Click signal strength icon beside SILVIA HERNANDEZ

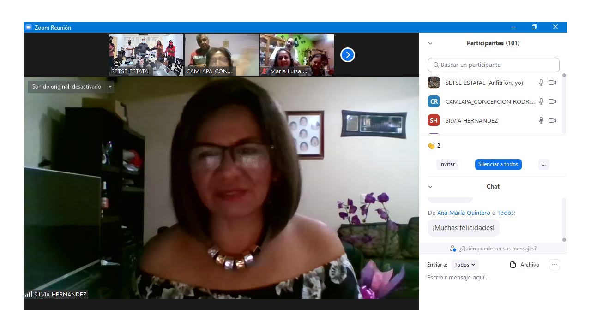(29, 294)
